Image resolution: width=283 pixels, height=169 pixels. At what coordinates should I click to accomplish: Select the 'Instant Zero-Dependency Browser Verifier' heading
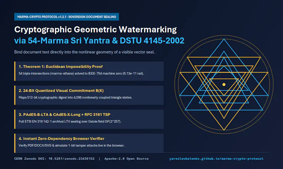(x=62, y=139)
